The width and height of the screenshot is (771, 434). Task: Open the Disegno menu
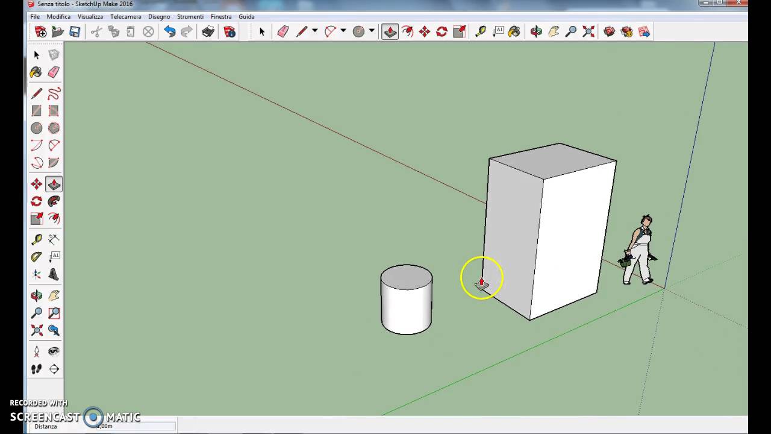(159, 16)
